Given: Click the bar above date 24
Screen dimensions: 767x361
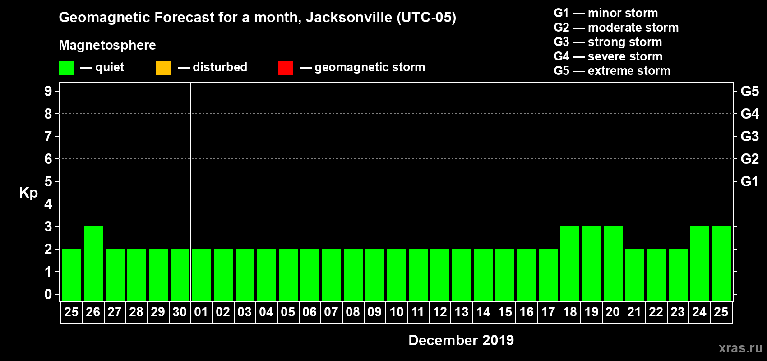Looking at the screenshot, I should pyautogui.click(x=699, y=264).
